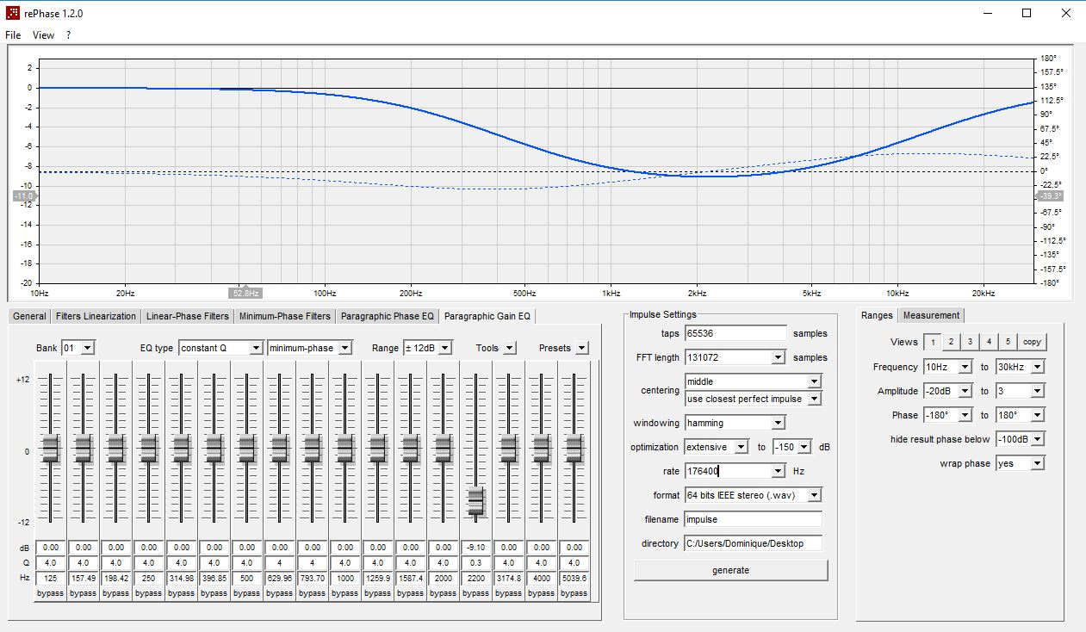Screen dimensions: 1086x632
Task: Switch to the Measurement tab
Action: click(x=931, y=315)
